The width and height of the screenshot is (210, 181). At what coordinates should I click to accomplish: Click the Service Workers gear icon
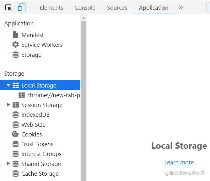[x=15, y=45]
